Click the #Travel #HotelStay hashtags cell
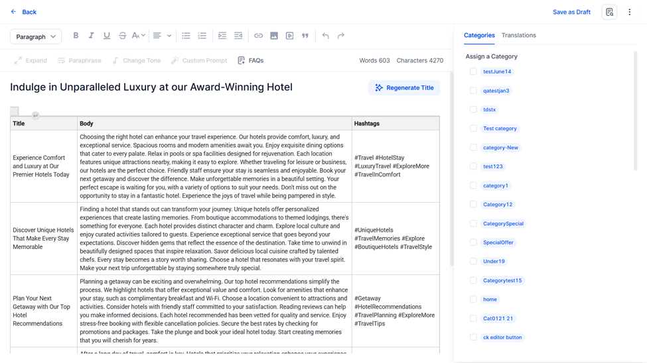This screenshot has height=363, width=647. (x=395, y=166)
